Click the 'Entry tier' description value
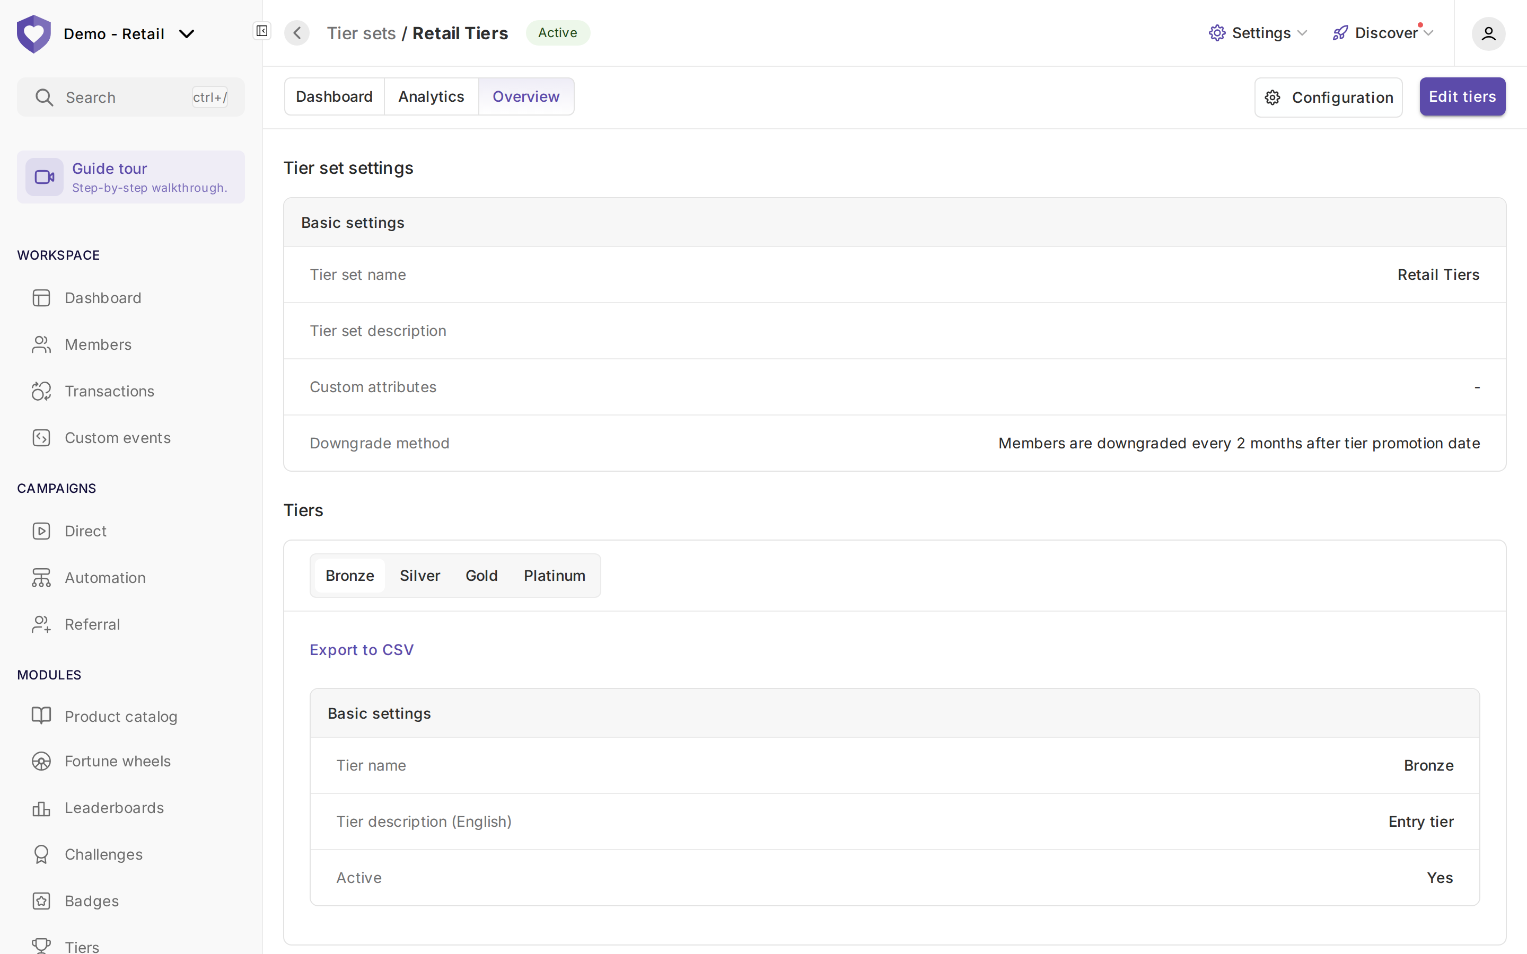This screenshot has height=954, width=1527. point(1421,821)
